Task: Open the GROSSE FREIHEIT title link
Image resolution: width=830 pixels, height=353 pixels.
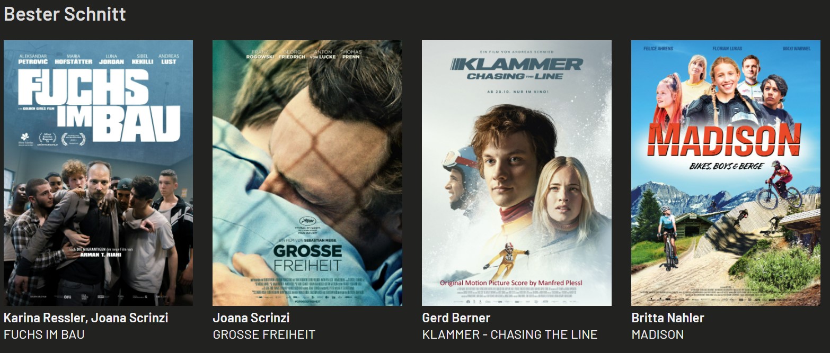Action: pyautogui.click(x=264, y=334)
